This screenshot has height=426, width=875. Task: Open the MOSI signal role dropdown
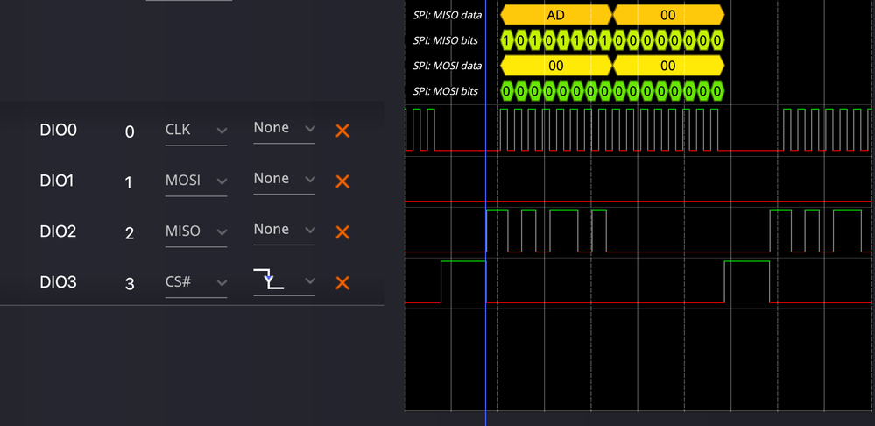196,181
